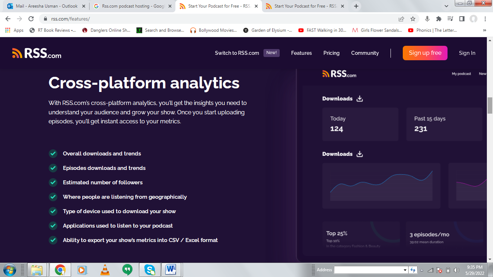Open Pricing in the site navigation

[x=331, y=53]
